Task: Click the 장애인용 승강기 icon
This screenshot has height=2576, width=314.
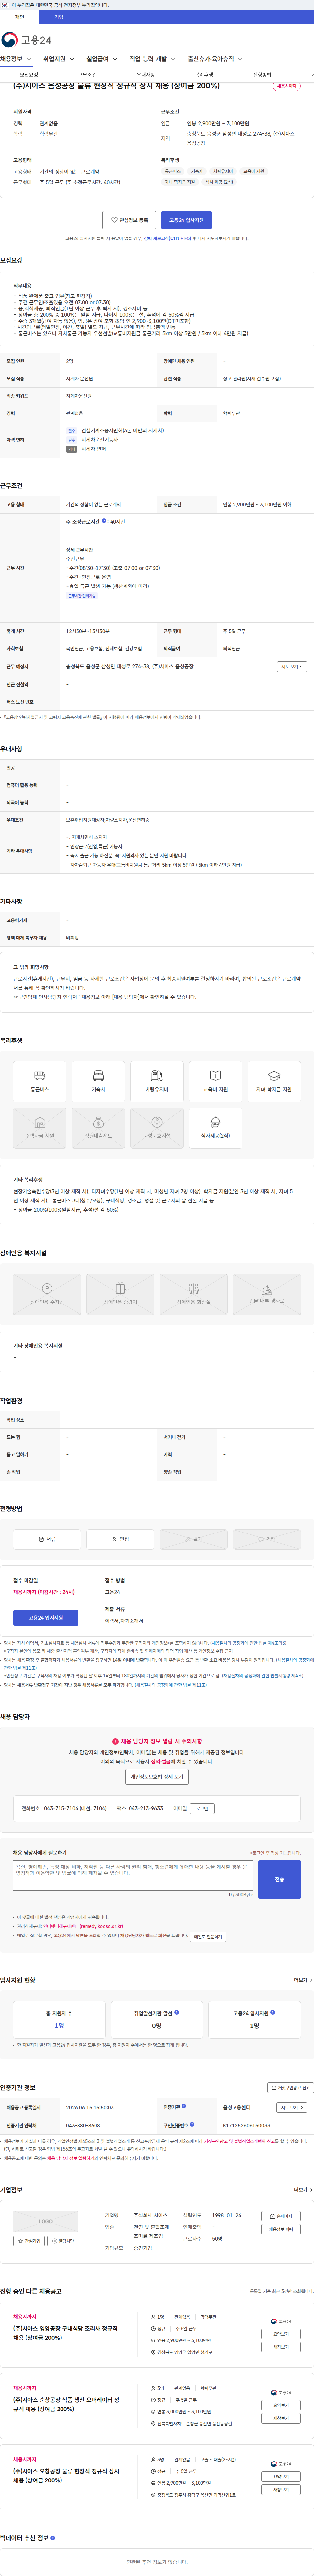Action: click(x=120, y=1294)
